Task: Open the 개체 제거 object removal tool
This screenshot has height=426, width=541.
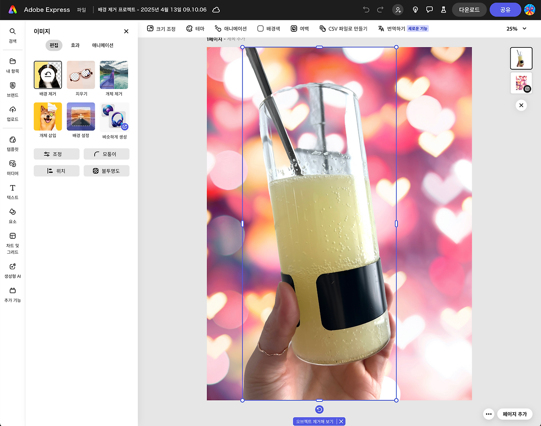Action: (x=114, y=75)
